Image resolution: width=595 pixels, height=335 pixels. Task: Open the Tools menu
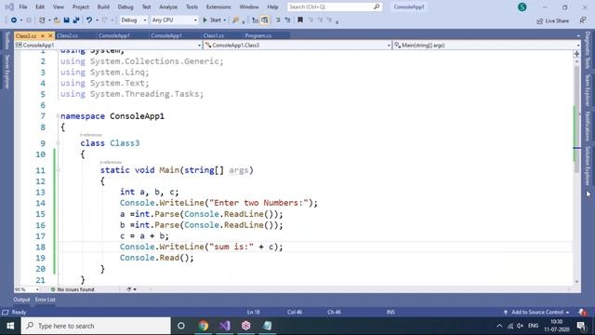coord(192,7)
